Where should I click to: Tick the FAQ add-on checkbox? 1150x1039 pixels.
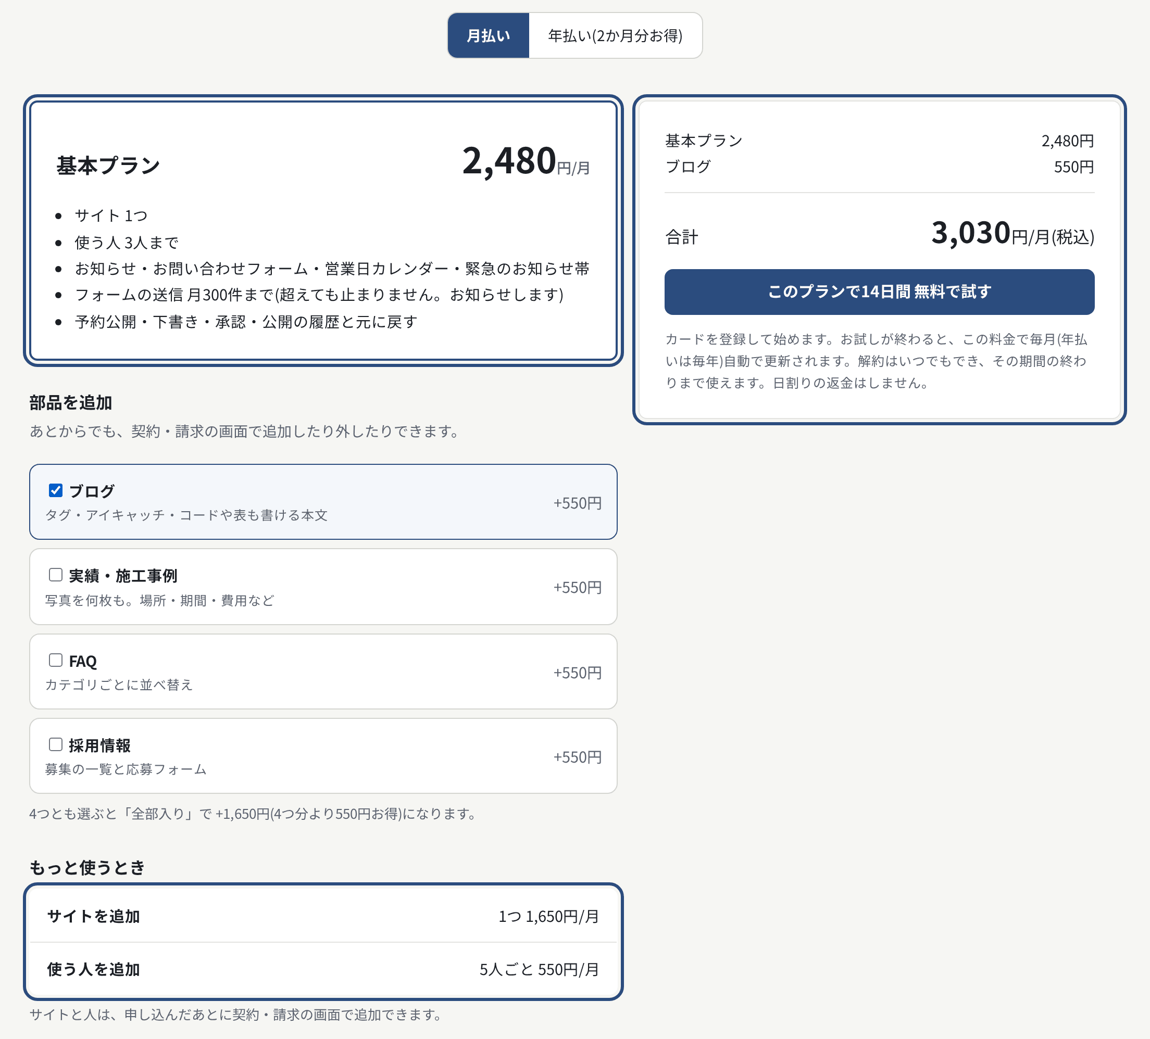55,661
